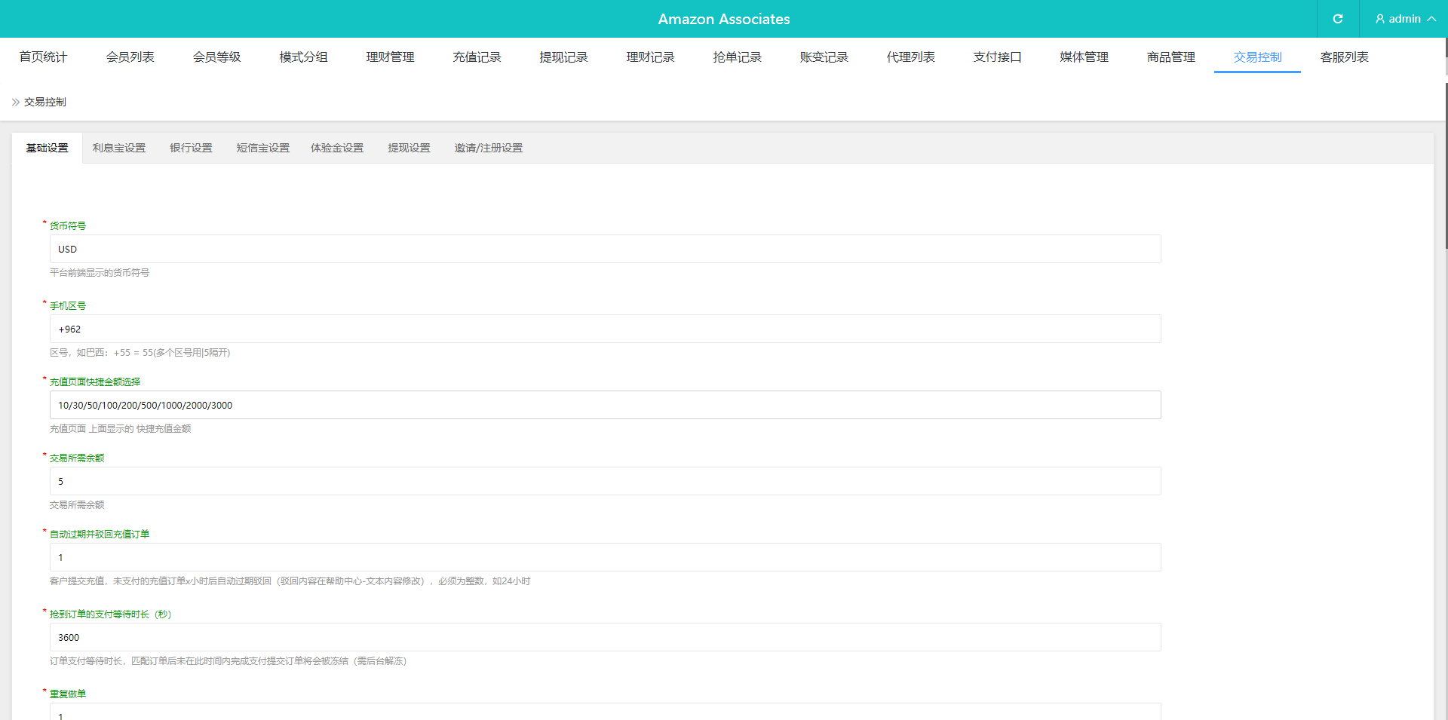Select the 邀请/注册设置 tab
Viewport: 1448px width, 720px height.
pyautogui.click(x=488, y=148)
